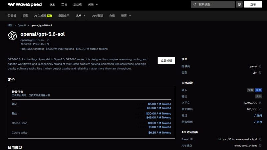Click the 图像 input tag
The image size is (267, 150).
click(x=258, y=90)
